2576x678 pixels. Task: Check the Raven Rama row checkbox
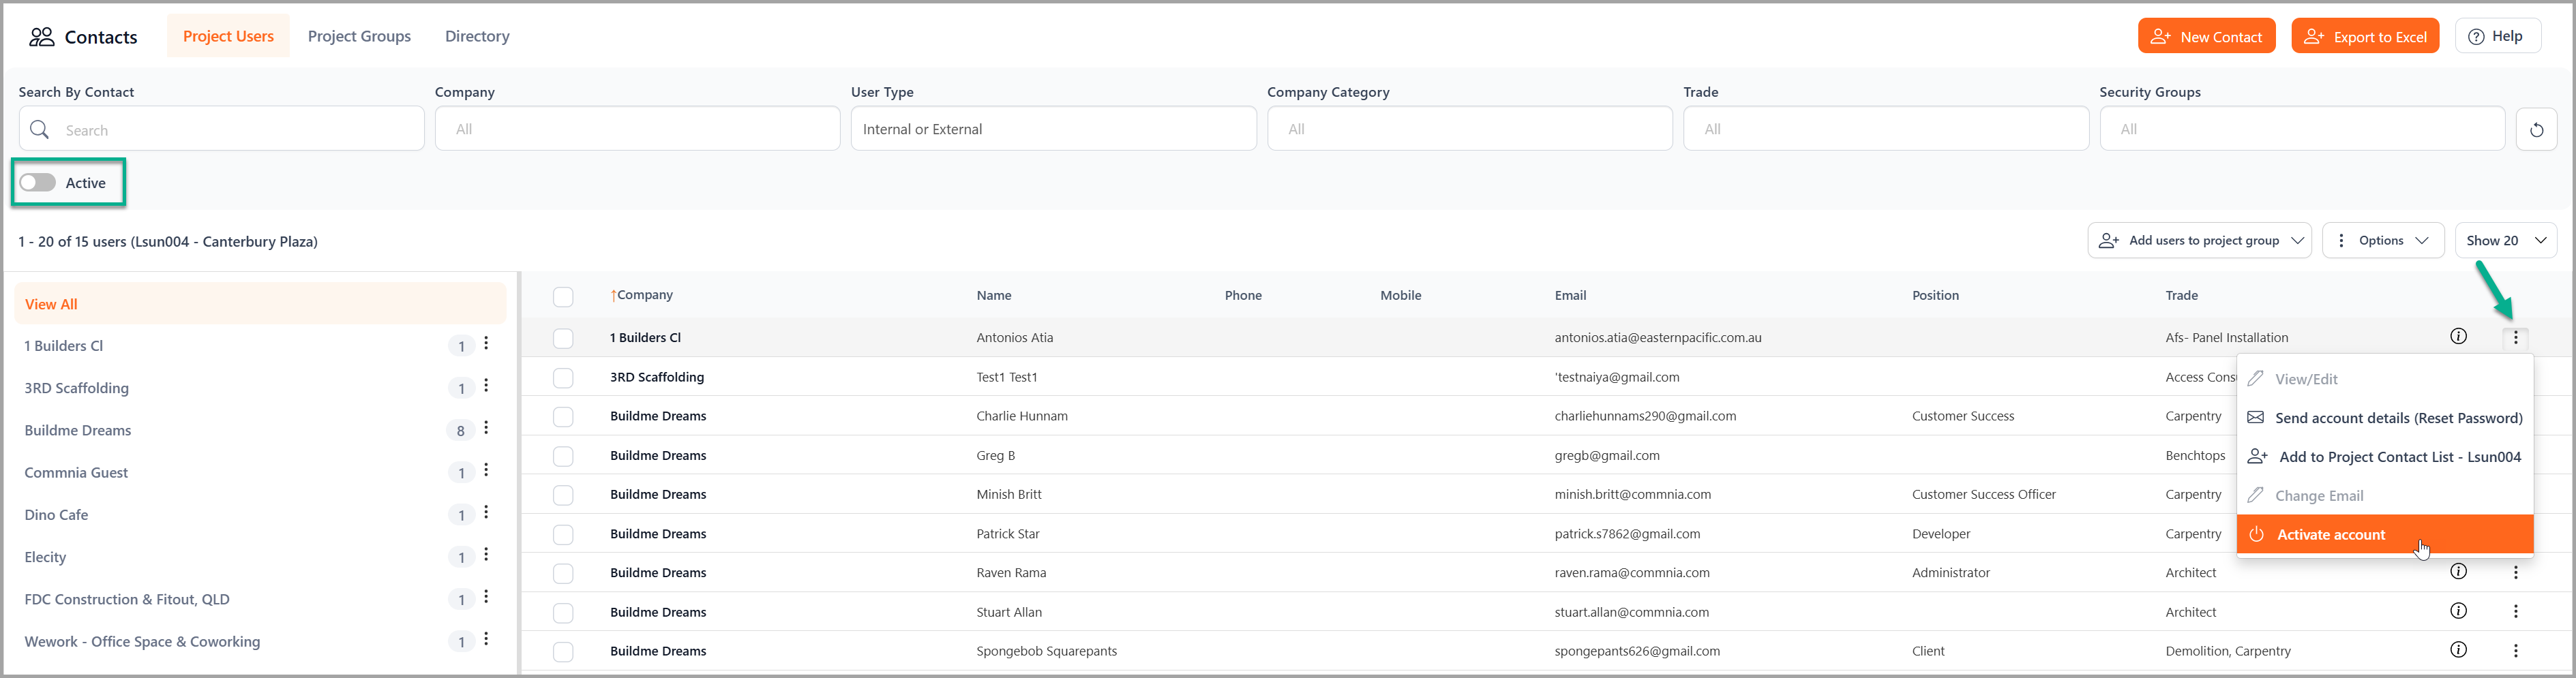563,573
